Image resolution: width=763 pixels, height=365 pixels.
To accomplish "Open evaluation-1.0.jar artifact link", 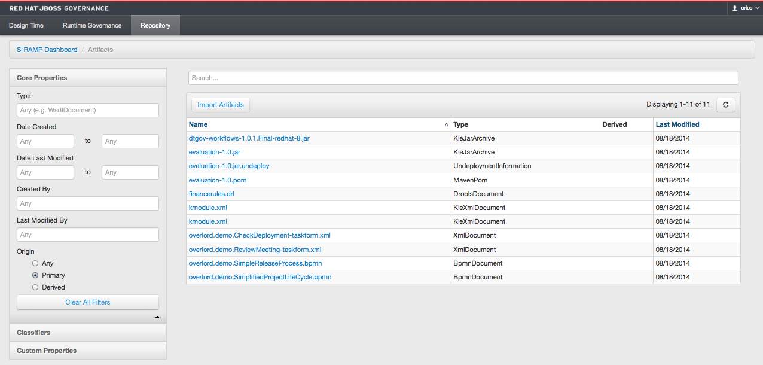I will coord(215,152).
